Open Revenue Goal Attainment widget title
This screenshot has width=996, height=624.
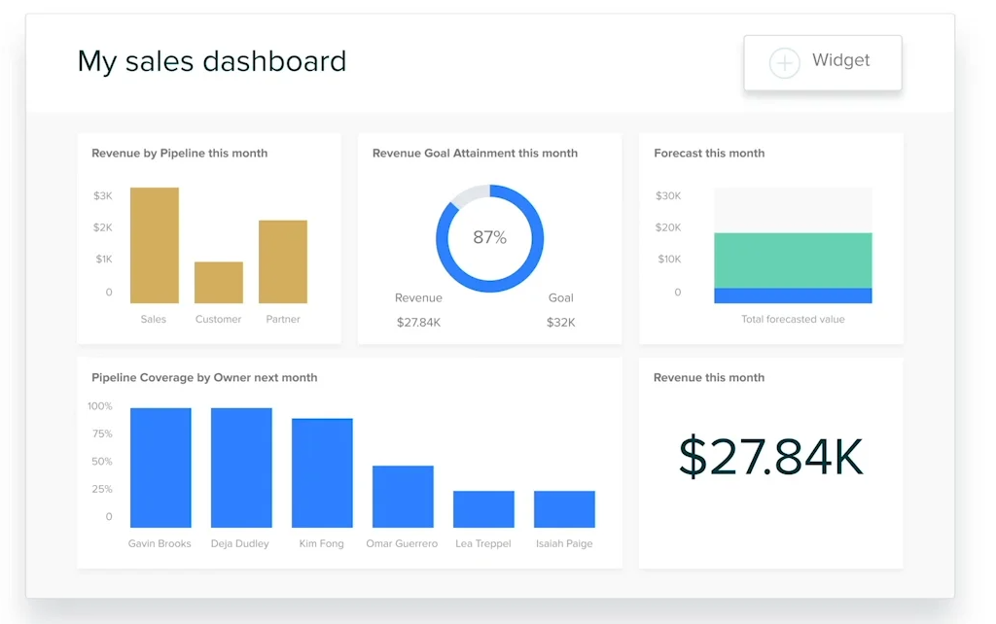pyautogui.click(x=475, y=154)
